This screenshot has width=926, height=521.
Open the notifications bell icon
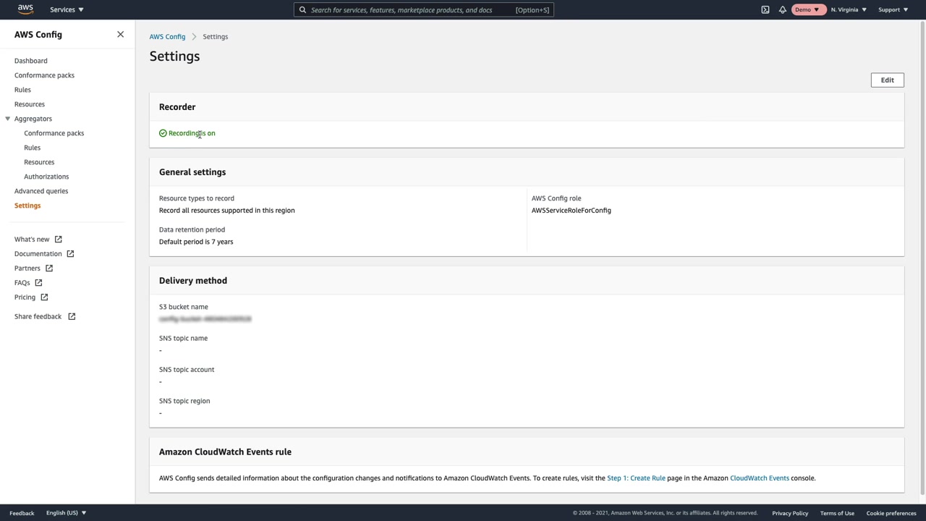pyautogui.click(x=783, y=10)
